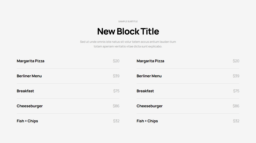Click the $39 price in the left column
Screen dimensions: 256x143
pyautogui.click(x=116, y=76)
